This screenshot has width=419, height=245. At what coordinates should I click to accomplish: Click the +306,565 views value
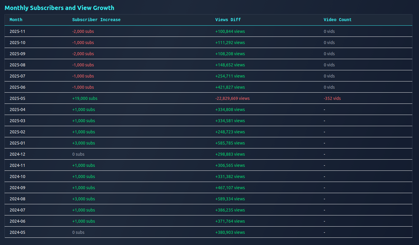click(x=230, y=165)
